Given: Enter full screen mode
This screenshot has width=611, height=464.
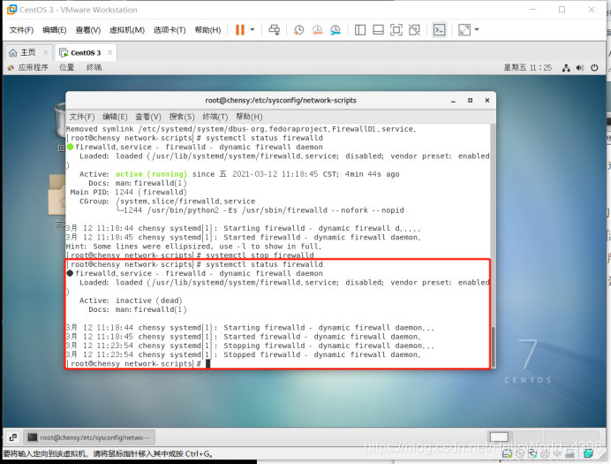Looking at the screenshot, I should [396, 30].
